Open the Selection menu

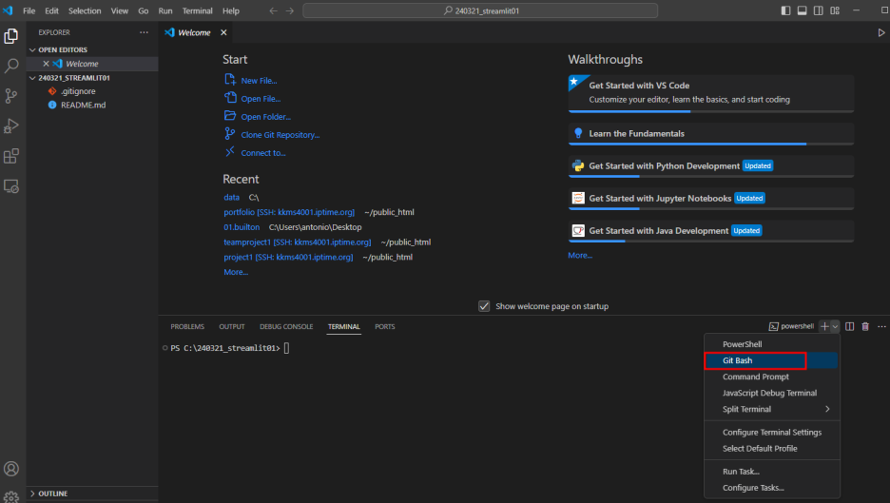(85, 10)
